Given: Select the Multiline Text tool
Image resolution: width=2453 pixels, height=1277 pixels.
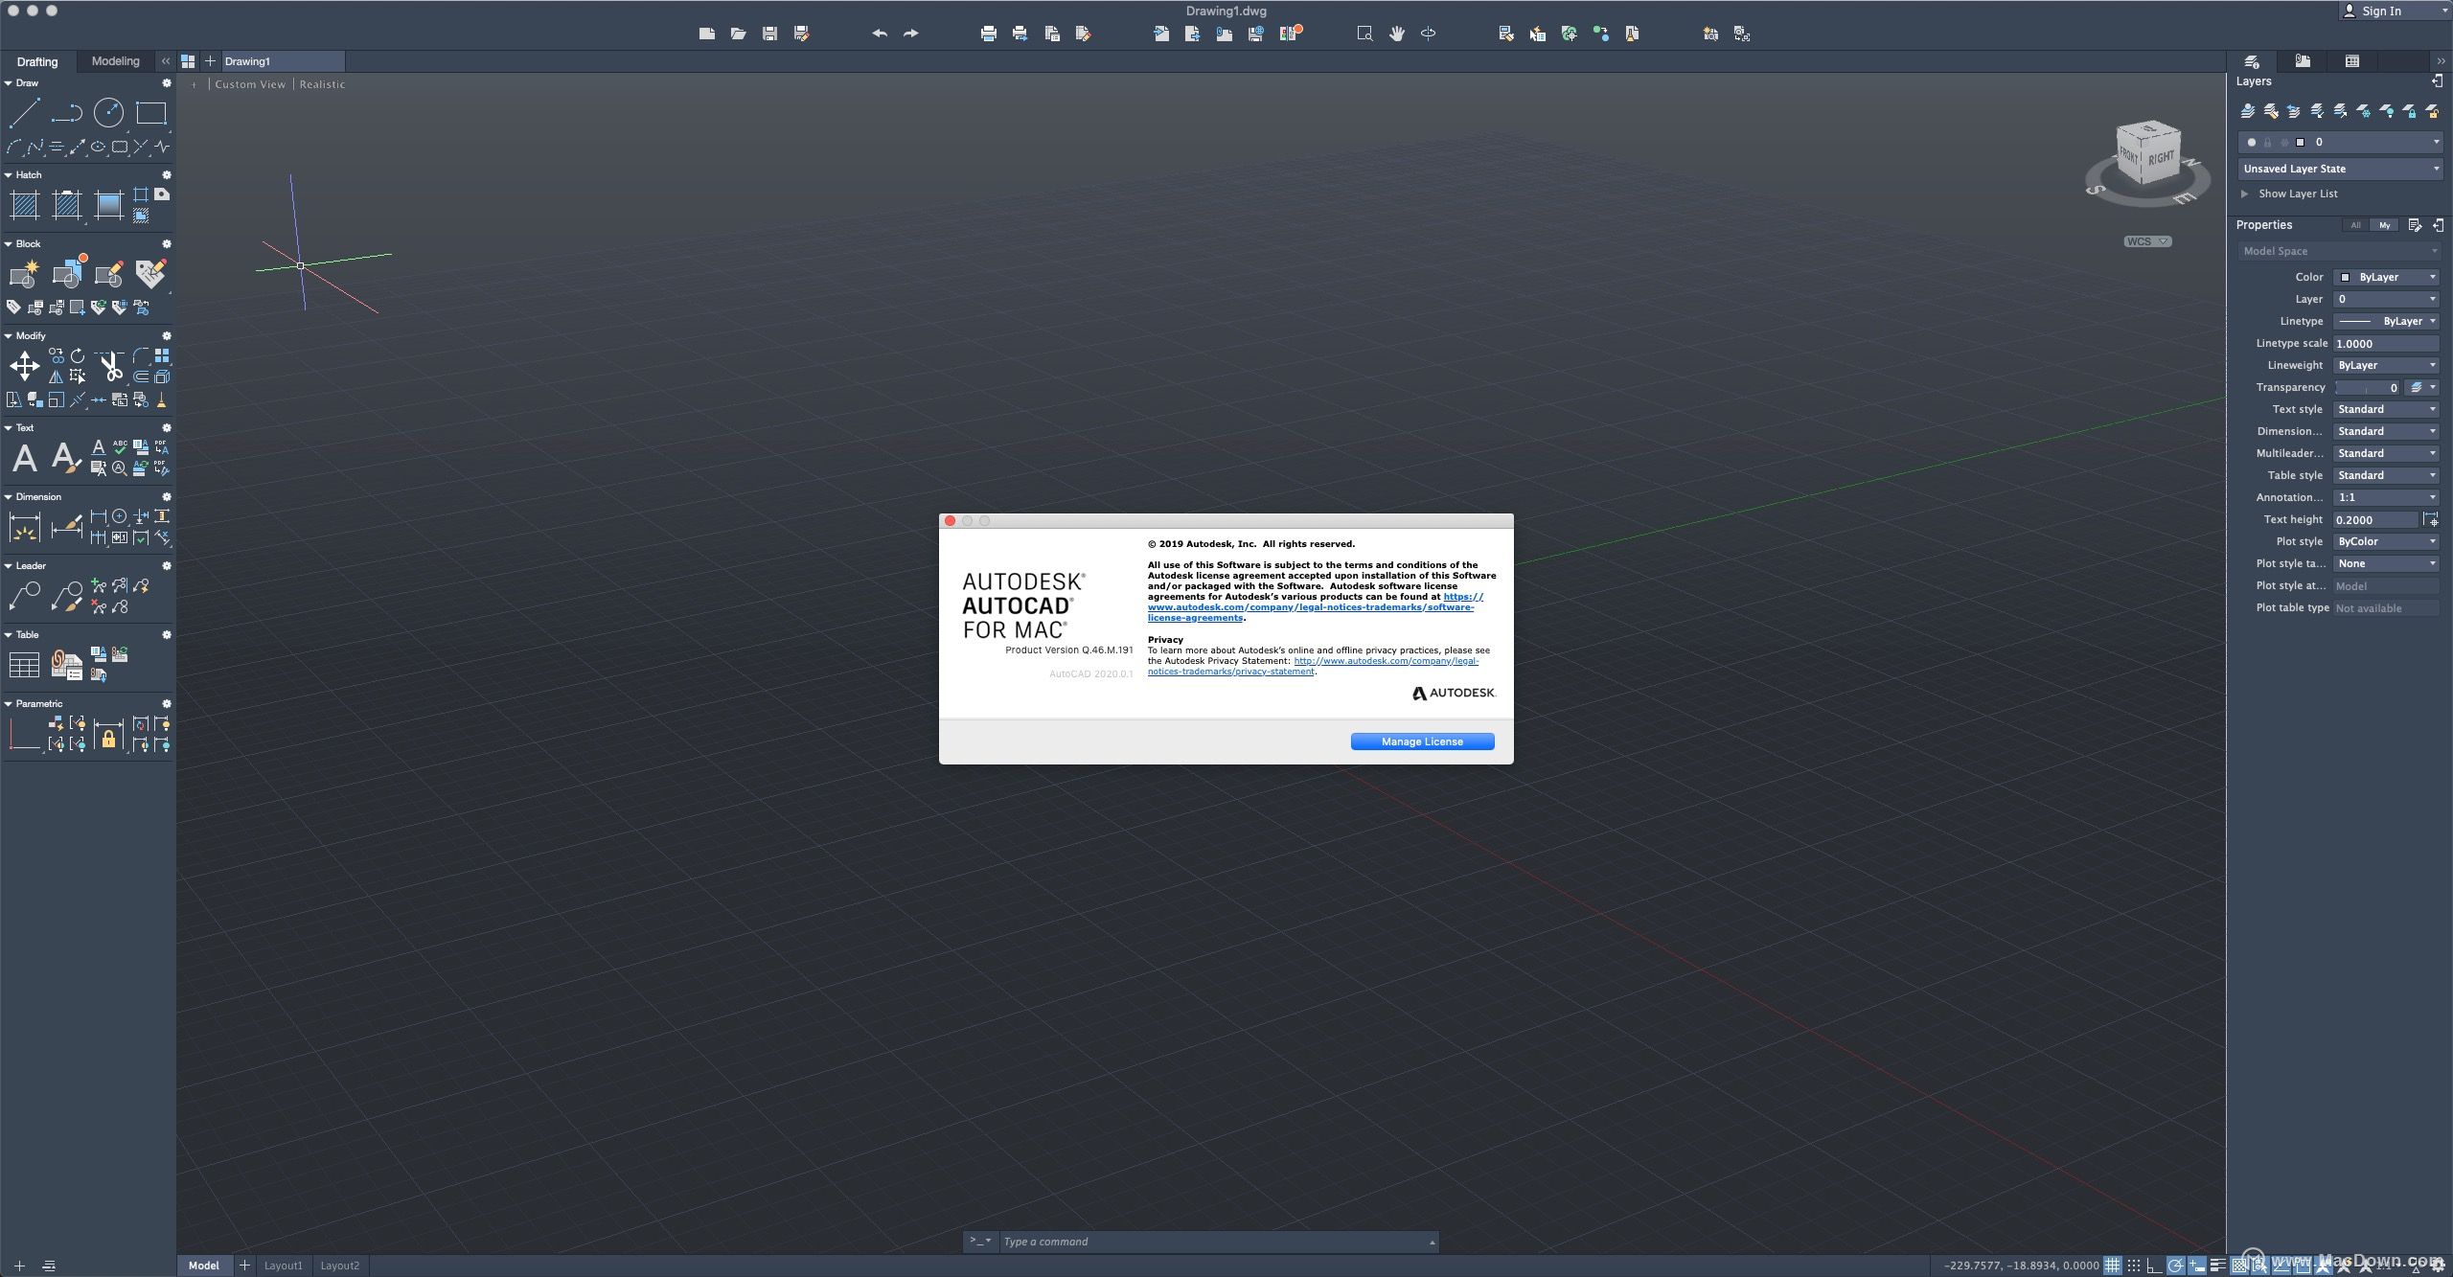Looking at the screenshot, I should [24, 458].
